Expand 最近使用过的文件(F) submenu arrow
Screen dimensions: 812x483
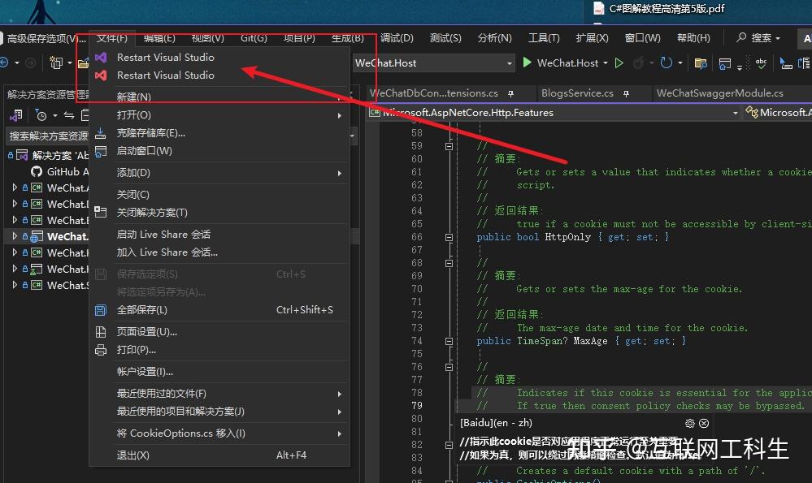click(339, 394)
